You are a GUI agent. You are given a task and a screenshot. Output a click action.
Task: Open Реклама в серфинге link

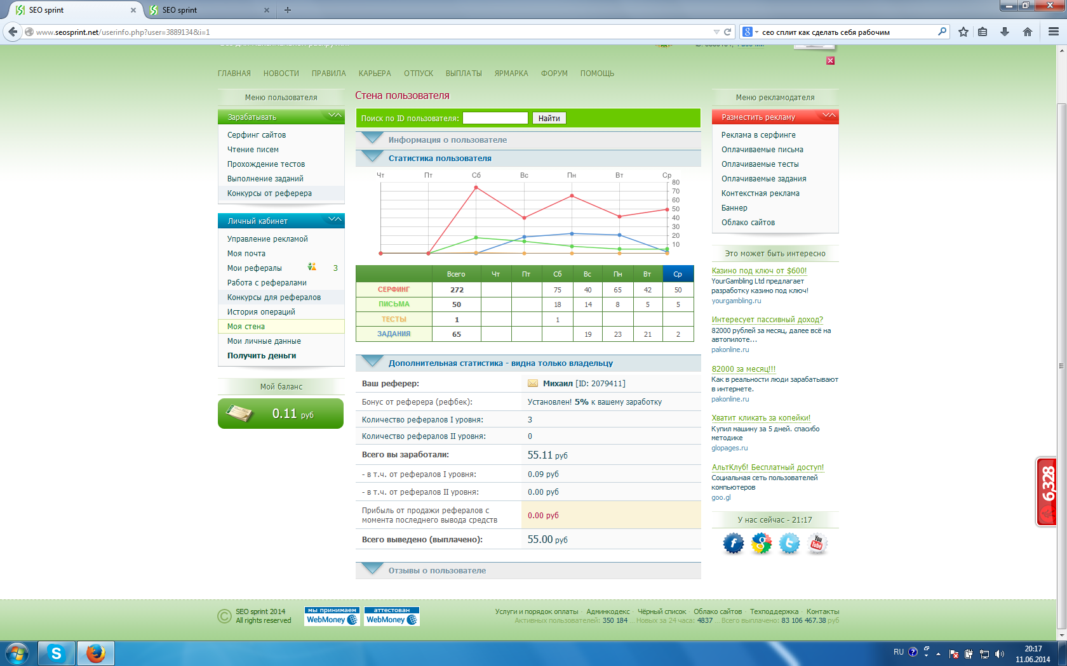click(758, 135)
